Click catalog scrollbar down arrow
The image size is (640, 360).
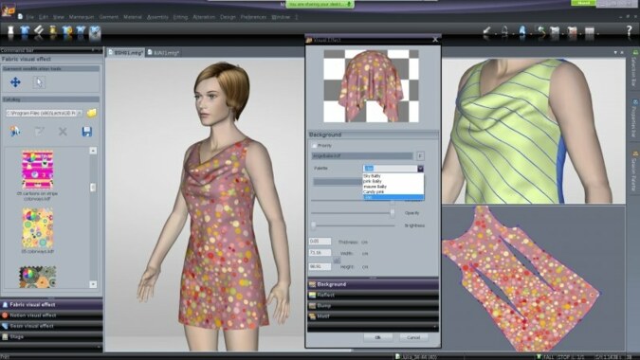(x=93, y=284)
